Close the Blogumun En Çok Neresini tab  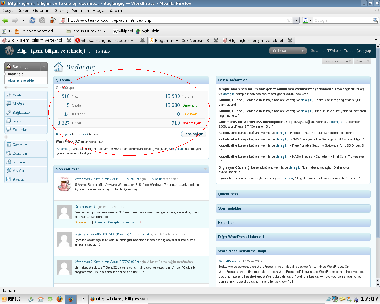[216, 40]
